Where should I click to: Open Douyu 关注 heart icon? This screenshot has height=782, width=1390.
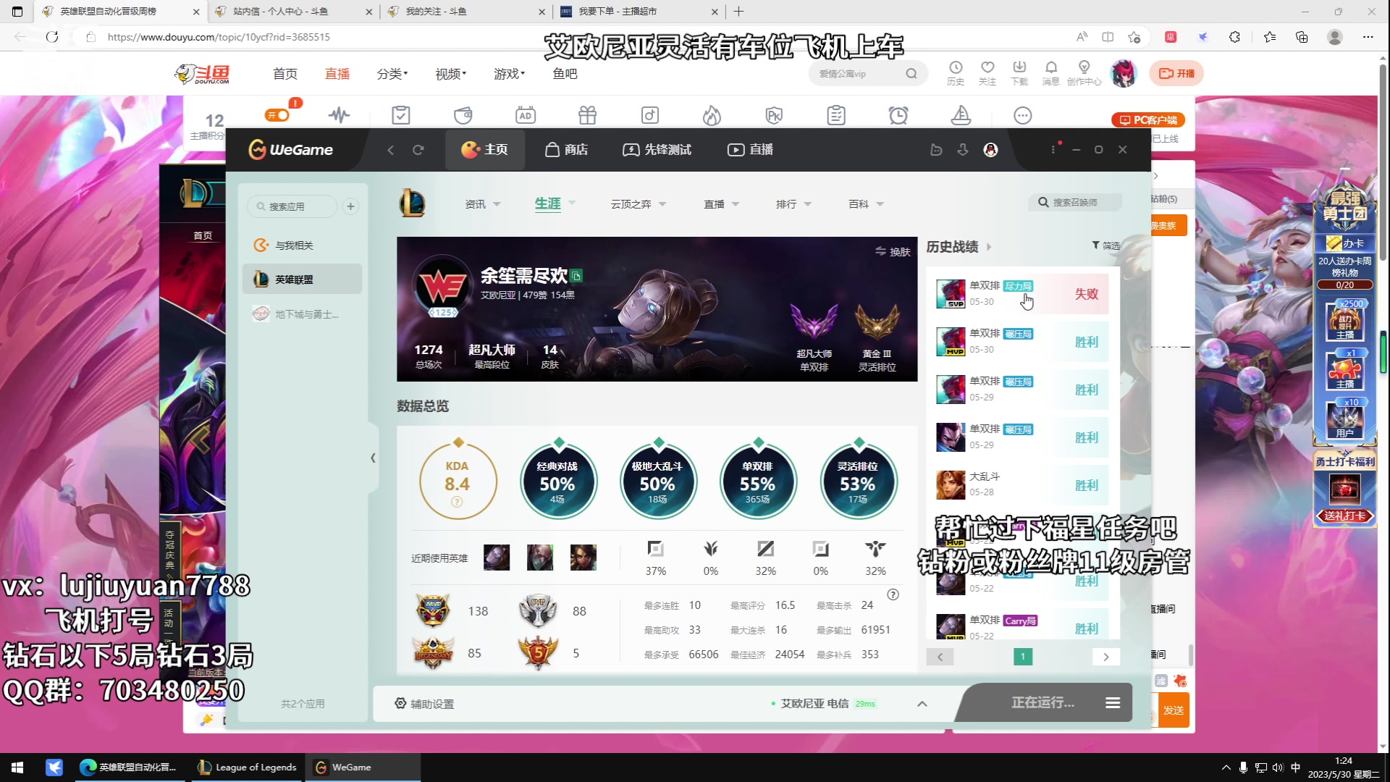(x=987, y=73)
